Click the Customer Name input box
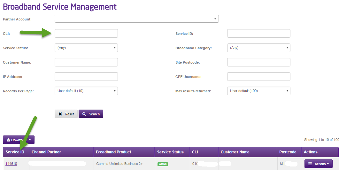Image resolution: width=339 pixels, height=170 pixels. click(x=86, y=62)
